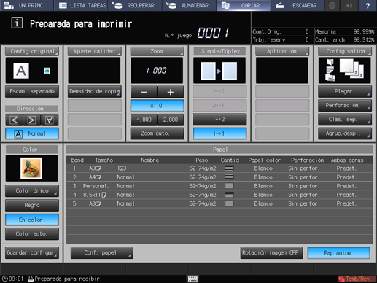Switch to the LISTA TAREAS tab

point(82,5)
